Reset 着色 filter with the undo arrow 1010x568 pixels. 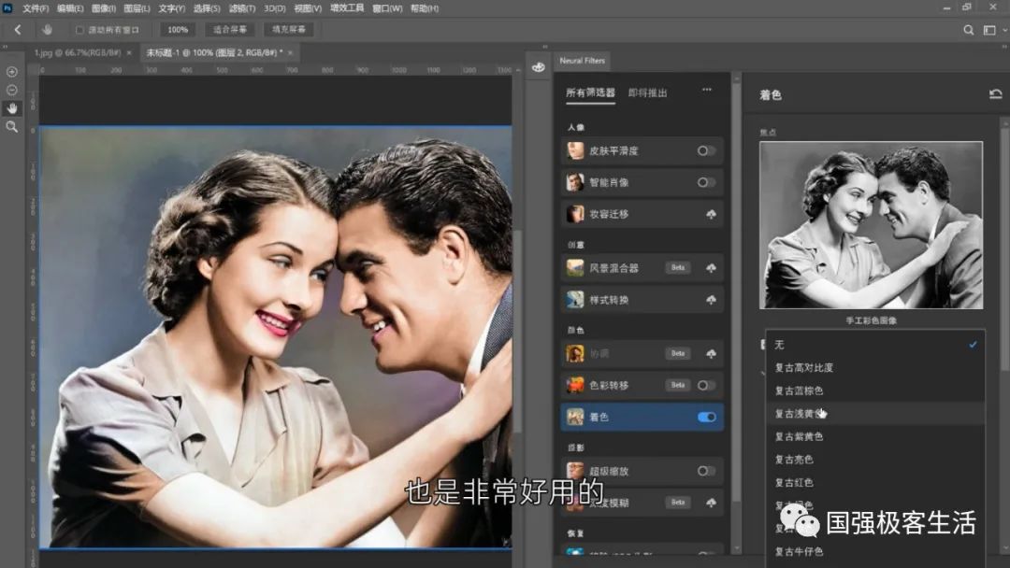[995, 94]
